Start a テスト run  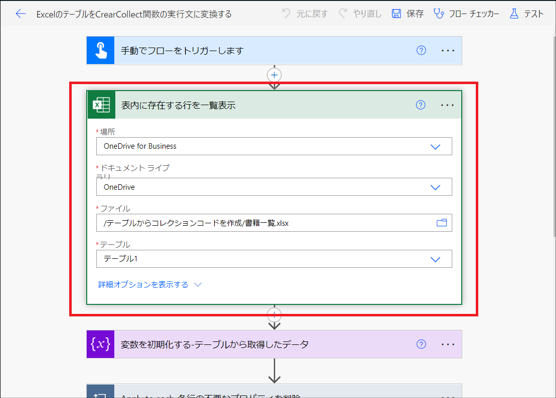point(526,14)
